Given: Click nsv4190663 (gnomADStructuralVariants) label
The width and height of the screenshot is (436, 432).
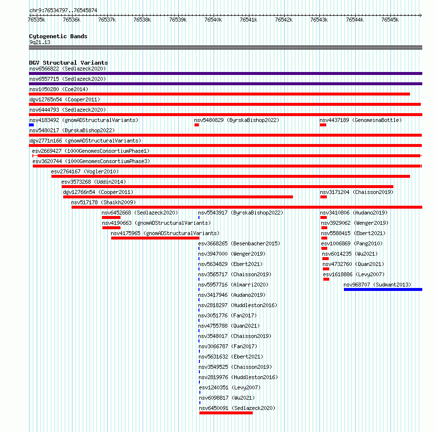Looking at the screenshot, I should coord(156,223).
